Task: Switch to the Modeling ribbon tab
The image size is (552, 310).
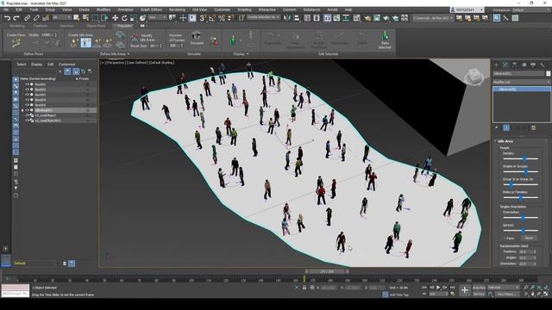Action: 17,26
